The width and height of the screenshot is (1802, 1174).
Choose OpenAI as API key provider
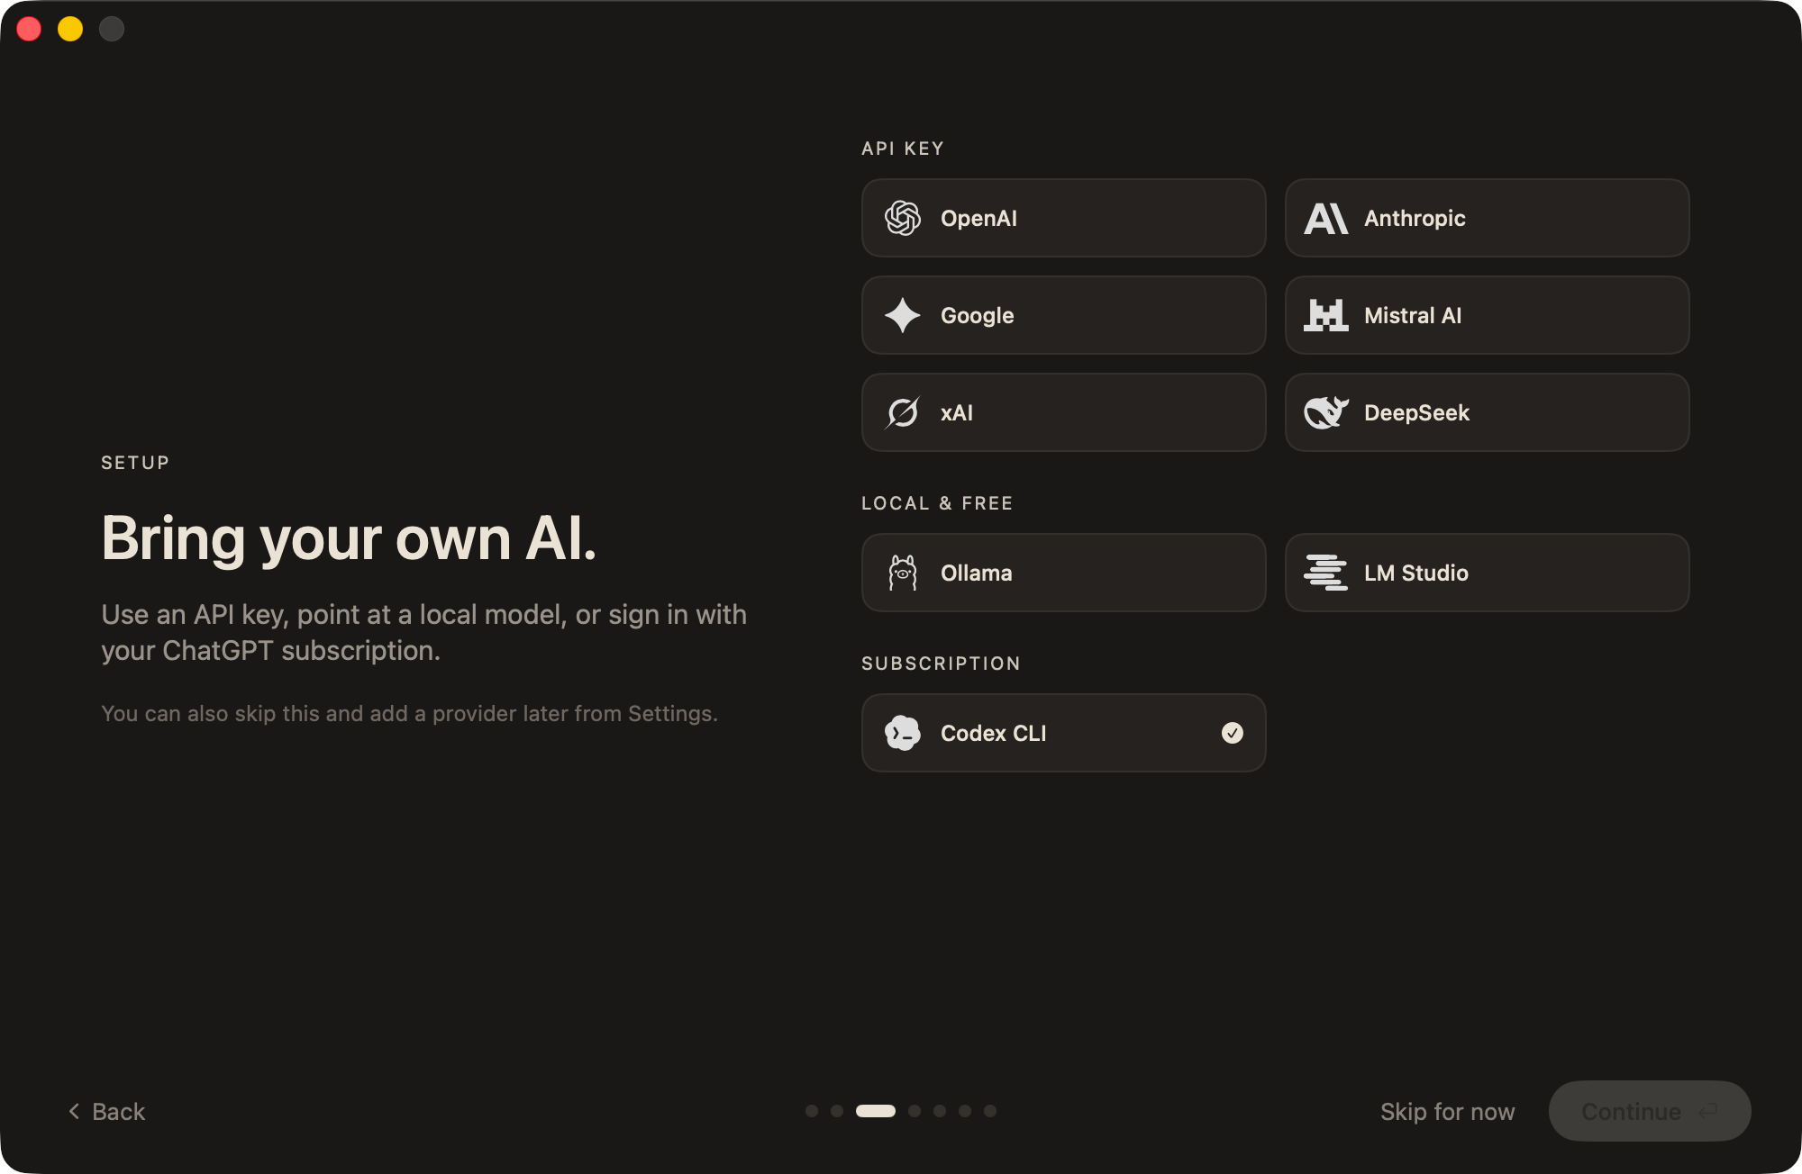point(1063,218)
